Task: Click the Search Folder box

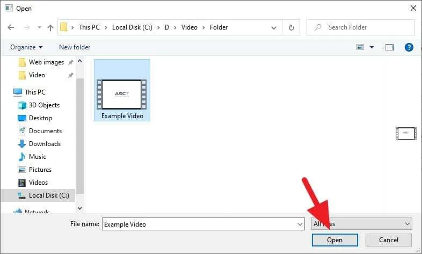Action: (x=361, y=27)
